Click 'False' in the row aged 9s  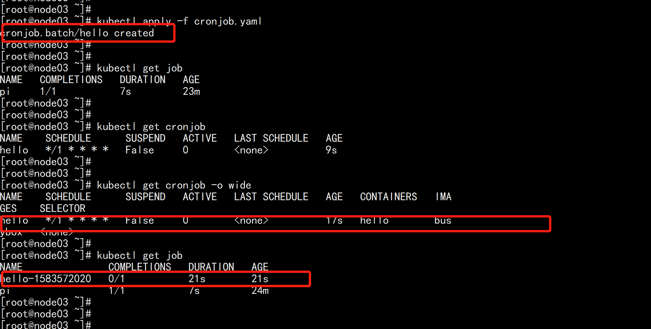(140, 150)
